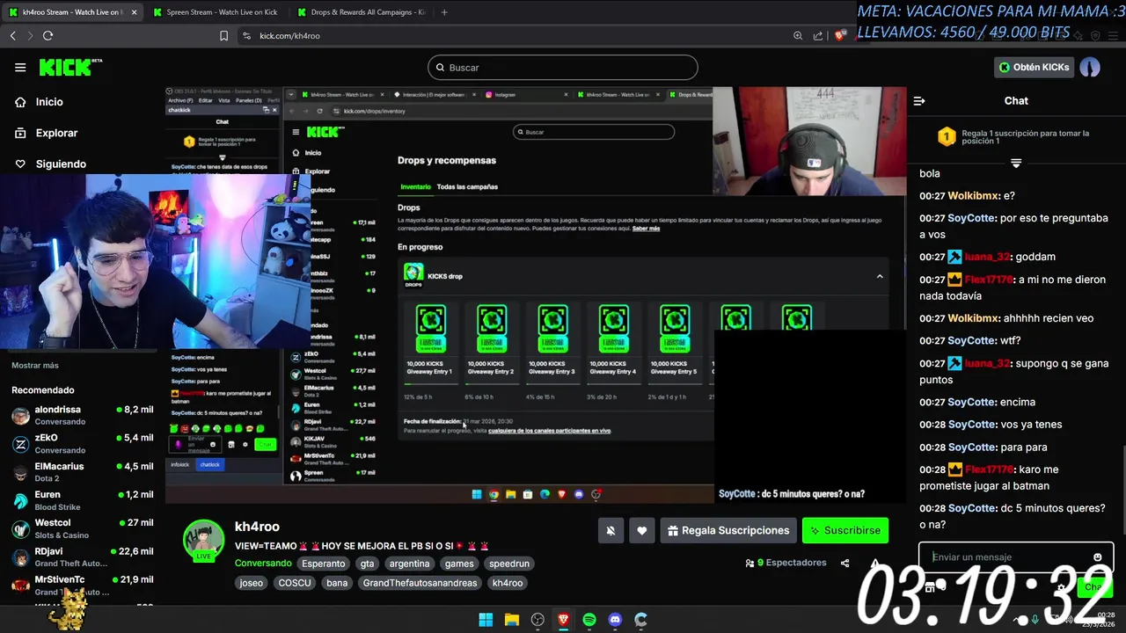This screenshot has height=633, width=1126.
Task: Close the kh4roo Stream browser tab
Action: click(x=135, y=12)
